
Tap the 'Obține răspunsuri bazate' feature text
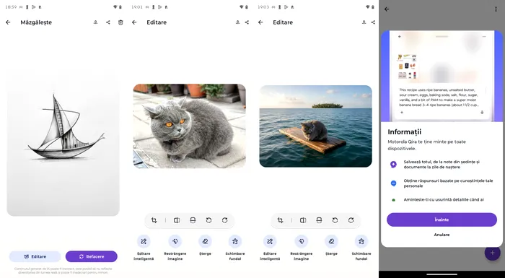(x=448, y=183)
